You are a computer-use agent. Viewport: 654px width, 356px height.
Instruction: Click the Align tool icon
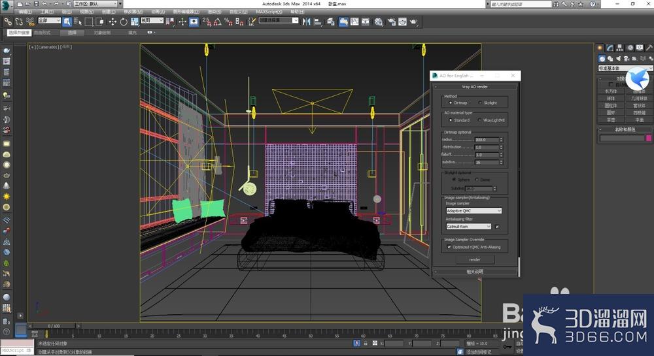pyautogui.click(x=318, y=22)
